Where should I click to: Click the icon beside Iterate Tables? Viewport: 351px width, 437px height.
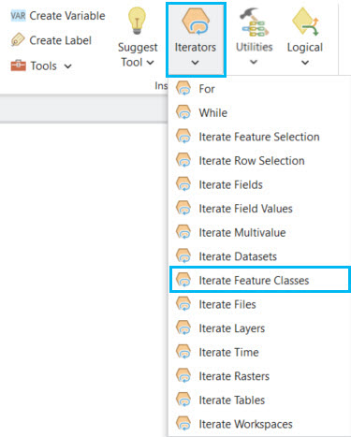[183, 400]
